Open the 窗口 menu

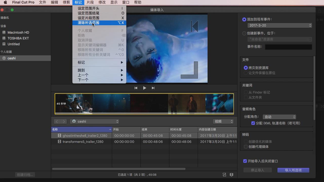pos(126,2)
